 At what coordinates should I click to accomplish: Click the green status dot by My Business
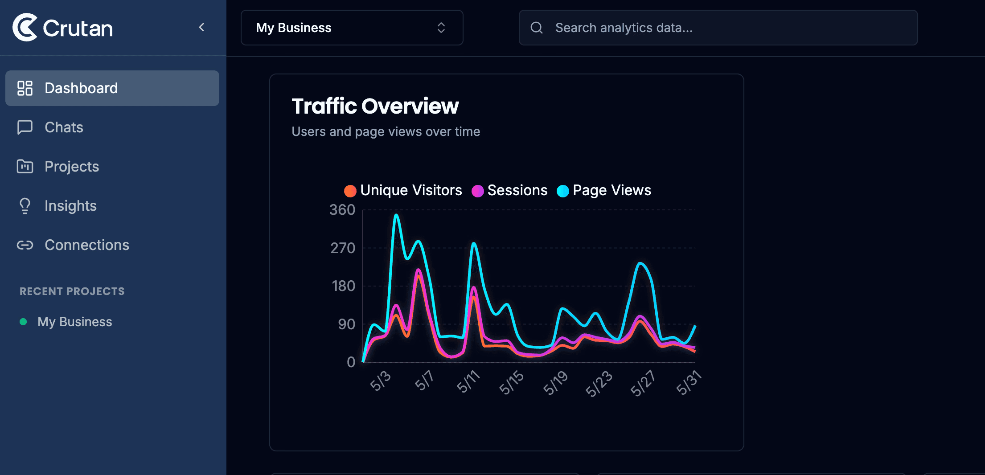23,322
